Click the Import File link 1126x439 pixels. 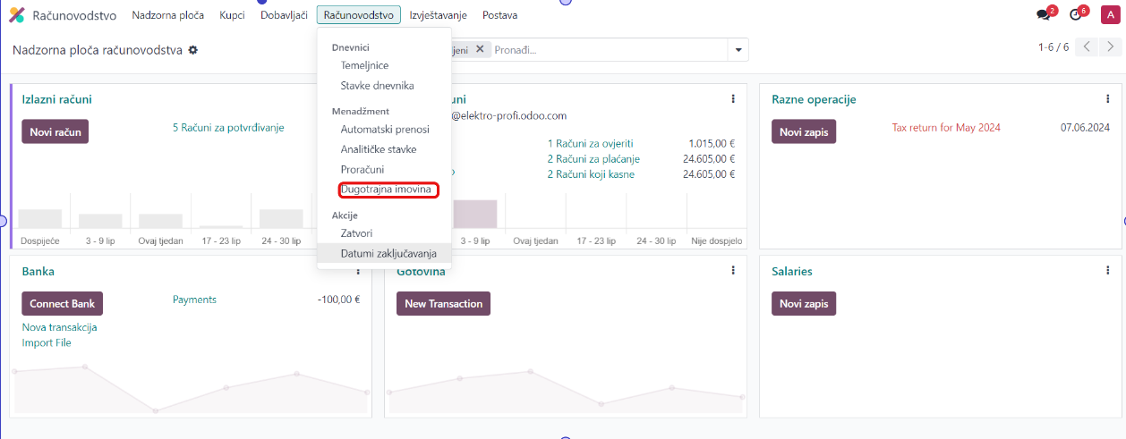tap(47, 342)
